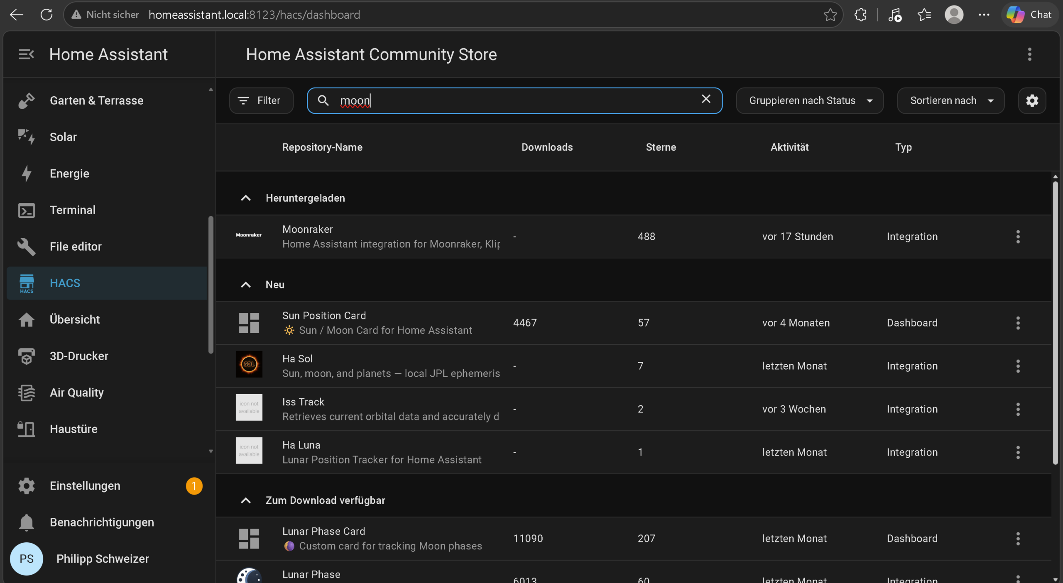
Task: Click the Lunar Phase Card dashboard icon
Action: pos(249,539)
